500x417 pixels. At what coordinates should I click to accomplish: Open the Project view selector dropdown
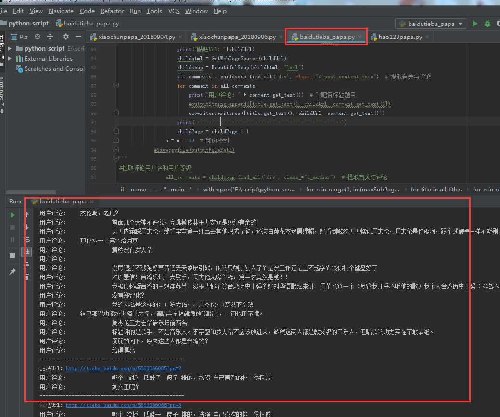[19, 37]
